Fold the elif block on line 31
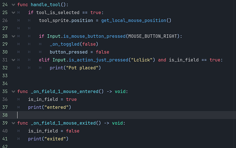Viewport: 236px width, 148px height. [x=13, y=60]
